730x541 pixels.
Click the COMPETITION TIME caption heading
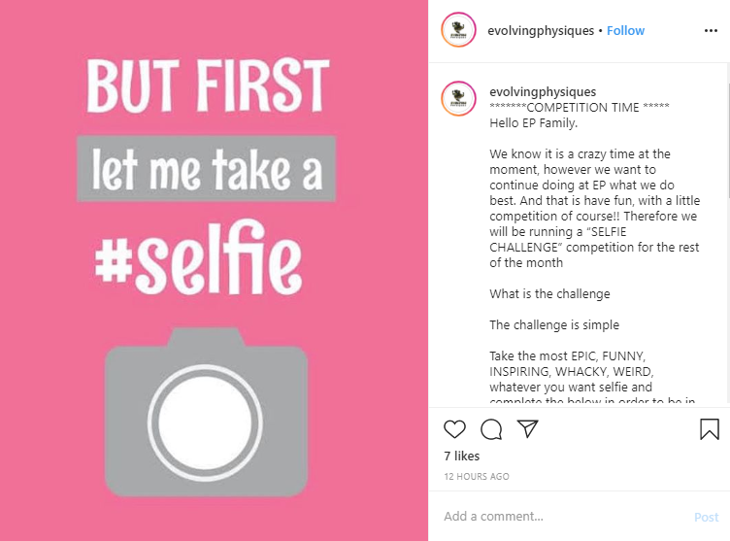[580, 107]
